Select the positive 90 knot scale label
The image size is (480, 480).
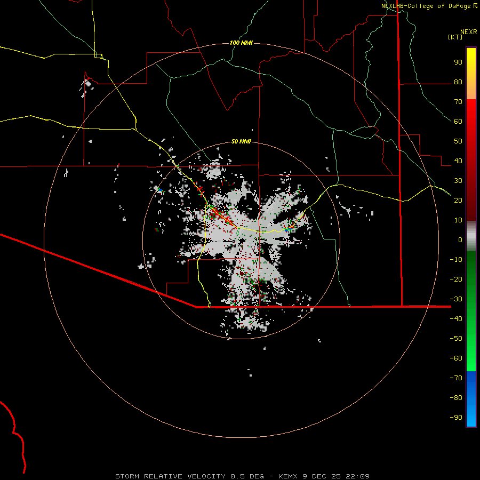pos(458,62)
